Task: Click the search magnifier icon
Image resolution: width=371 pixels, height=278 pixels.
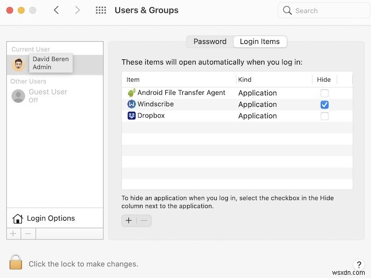Action: (x=287, y=11)
